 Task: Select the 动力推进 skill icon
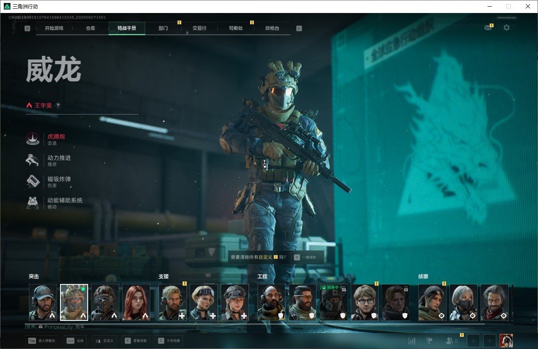coord(33,160)
